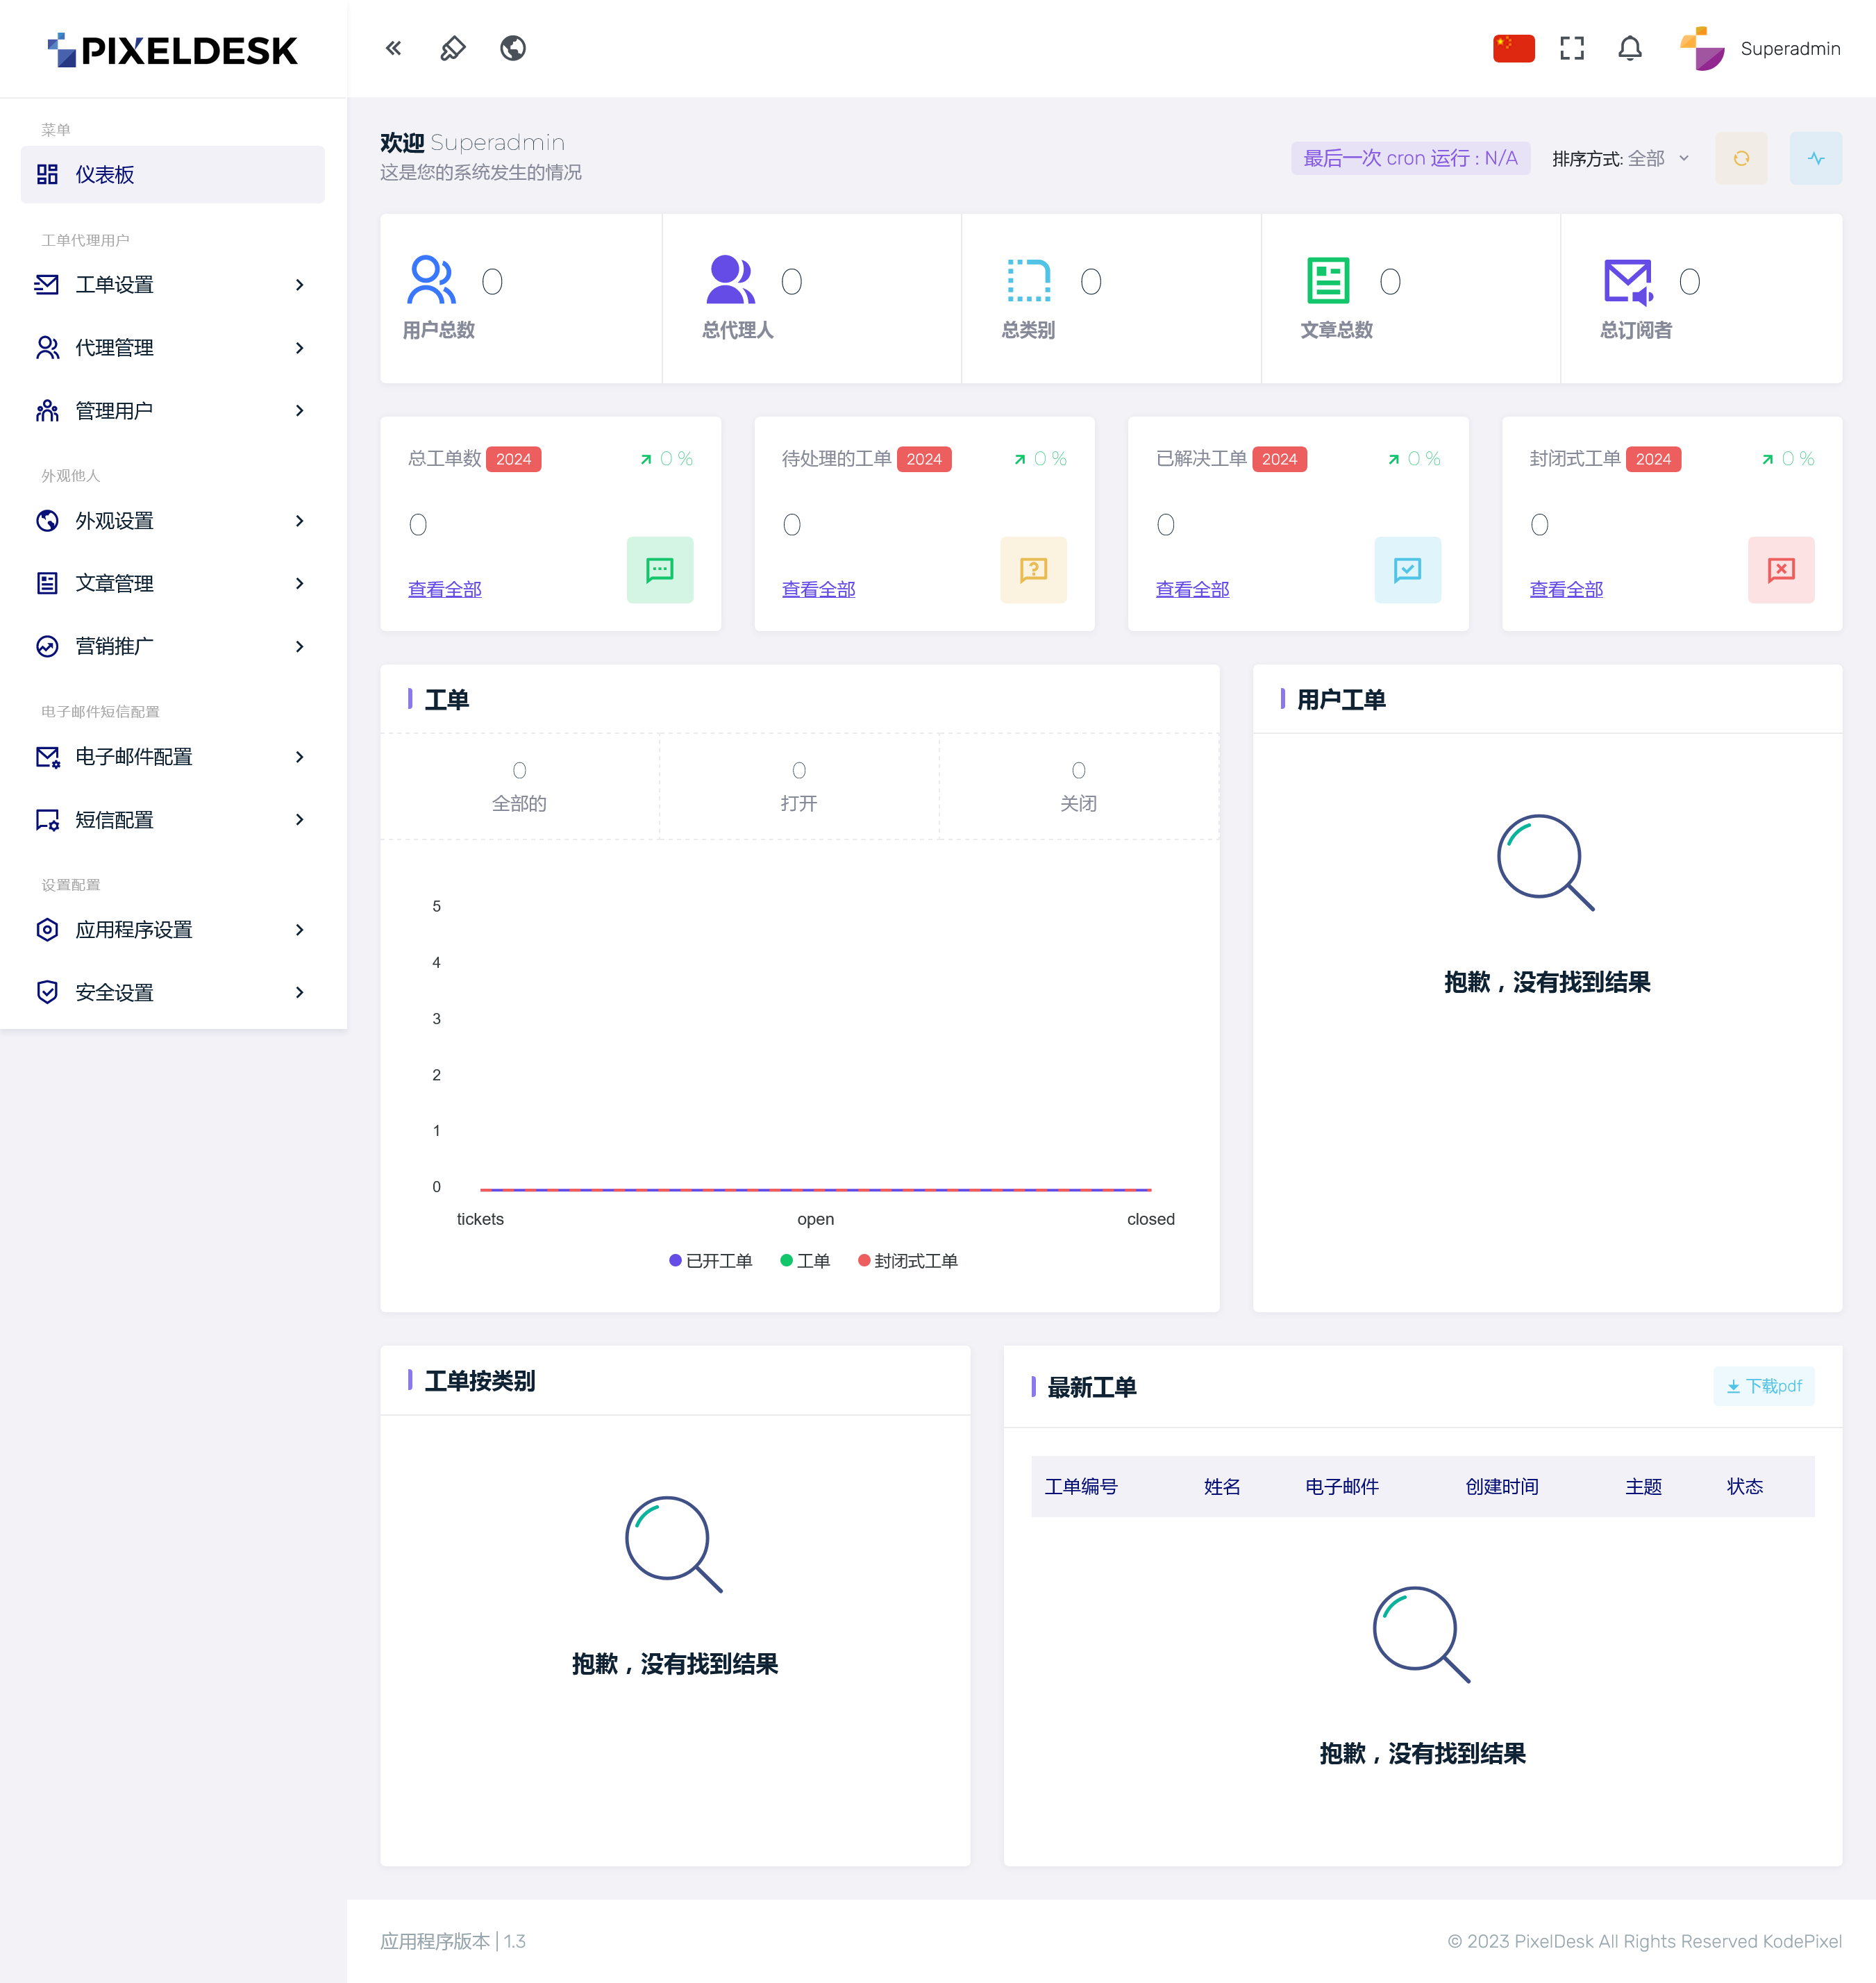Click 查看全部 link under 已解决工单

pyautogui.click(x=1193, y=590)
